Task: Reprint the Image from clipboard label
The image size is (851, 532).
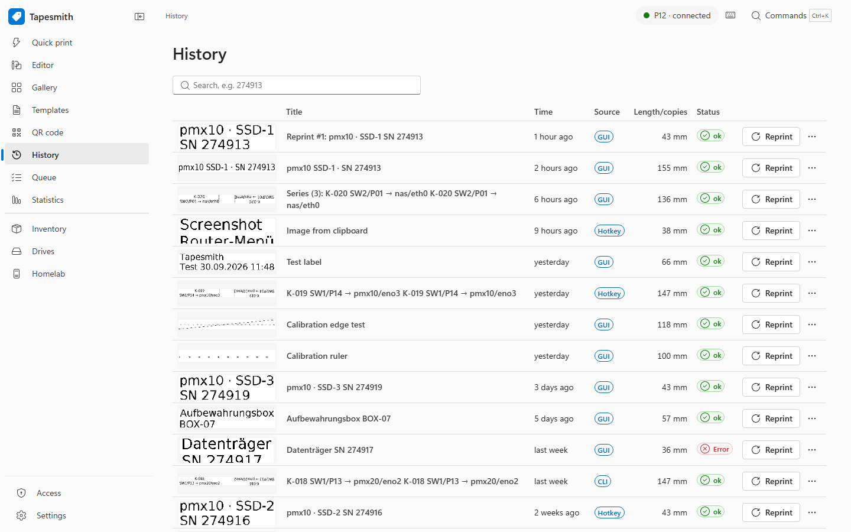Action: click(771, 231)
